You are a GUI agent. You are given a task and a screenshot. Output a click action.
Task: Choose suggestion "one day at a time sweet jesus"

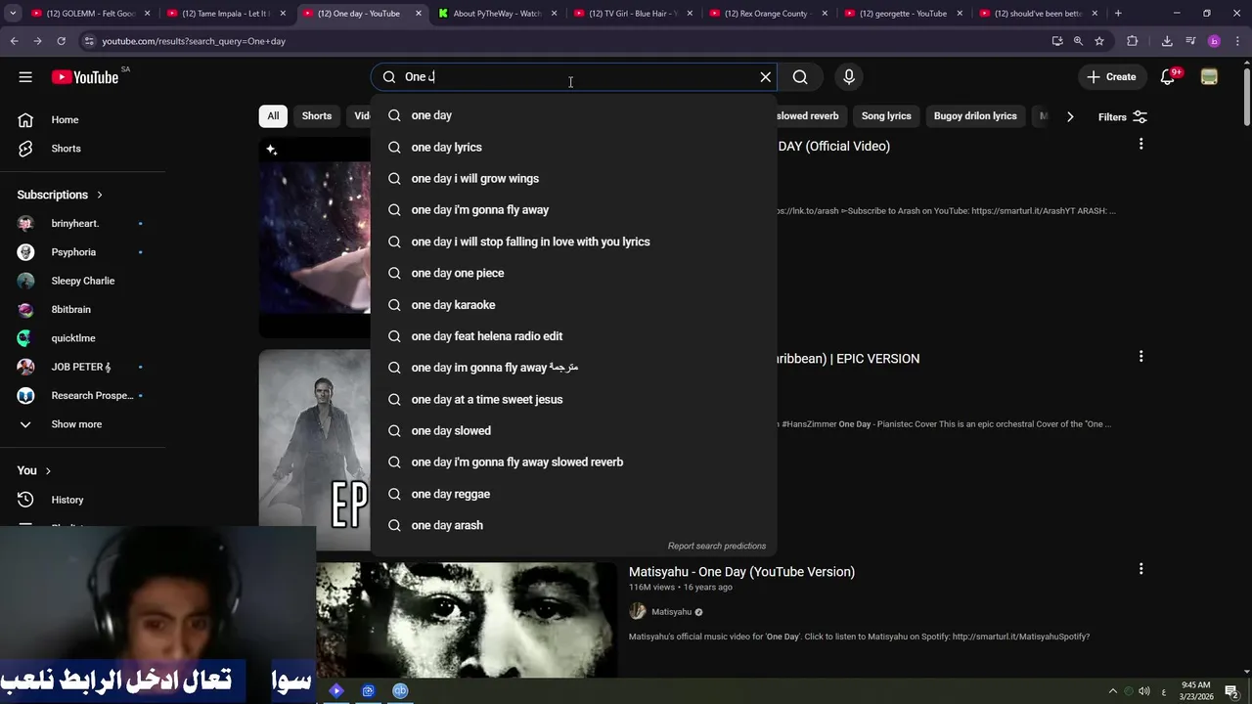click(x=574, y=399)
